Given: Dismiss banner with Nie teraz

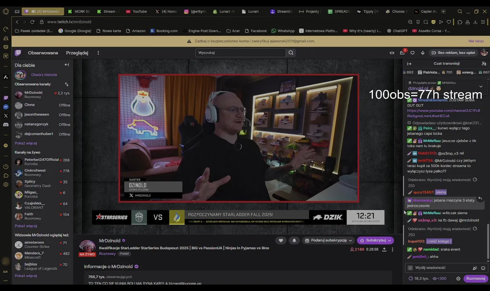Looking at the screenshot, I should (x=476, y=41).
